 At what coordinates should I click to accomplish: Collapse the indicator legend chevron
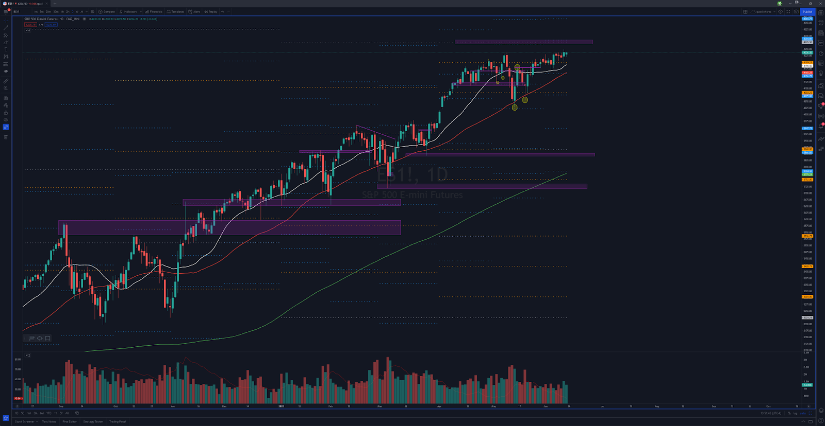coord(27,30)
